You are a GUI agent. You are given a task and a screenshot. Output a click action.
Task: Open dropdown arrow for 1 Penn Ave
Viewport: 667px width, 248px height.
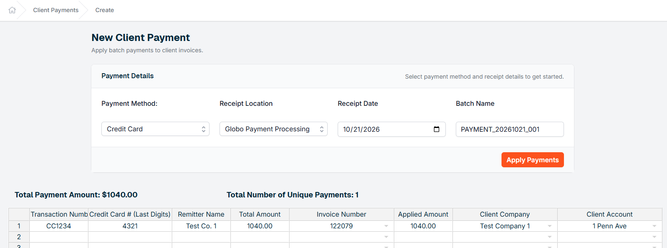[x=654, y=226]
